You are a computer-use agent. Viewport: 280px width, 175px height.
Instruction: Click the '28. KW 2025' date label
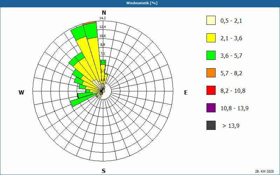pos(264,171)
